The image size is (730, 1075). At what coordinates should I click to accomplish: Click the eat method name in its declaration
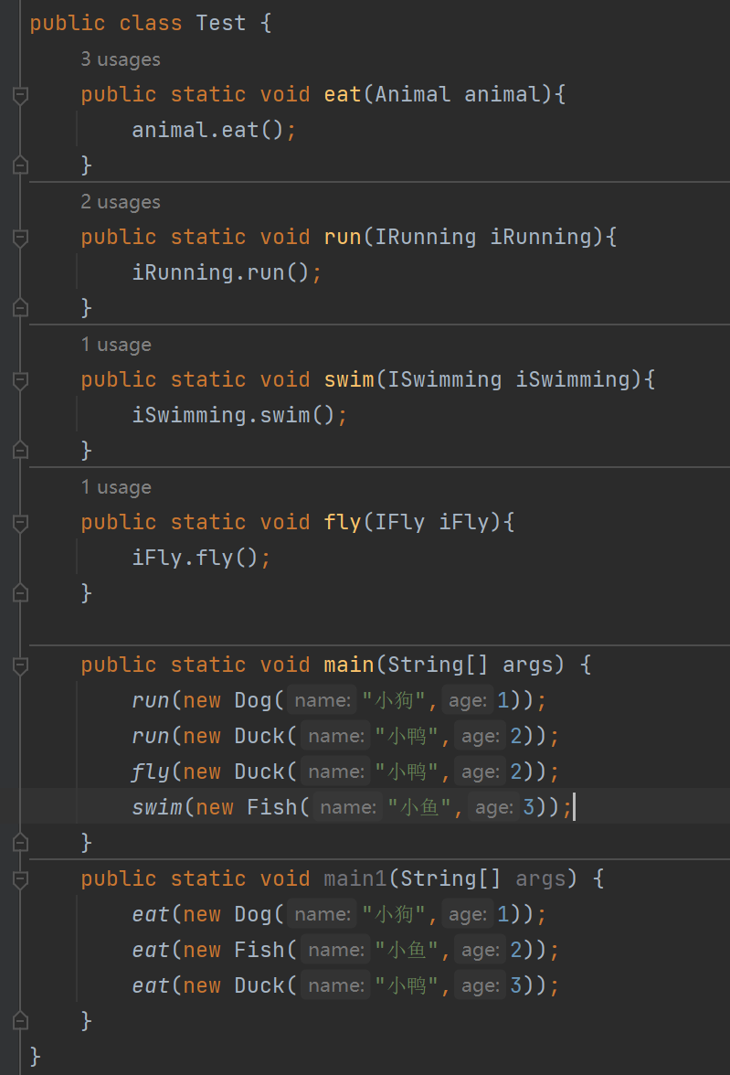(342, 95)
